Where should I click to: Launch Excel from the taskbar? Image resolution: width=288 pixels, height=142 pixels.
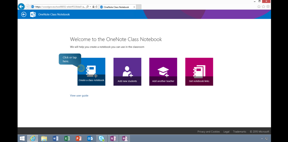[67, 139]
